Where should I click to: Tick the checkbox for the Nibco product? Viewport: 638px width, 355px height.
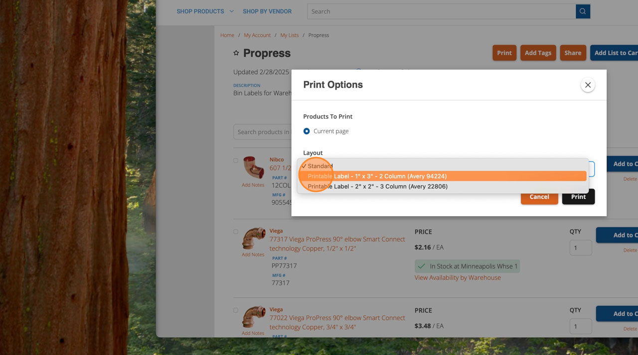pyautogui.click(x=236, y=161)
